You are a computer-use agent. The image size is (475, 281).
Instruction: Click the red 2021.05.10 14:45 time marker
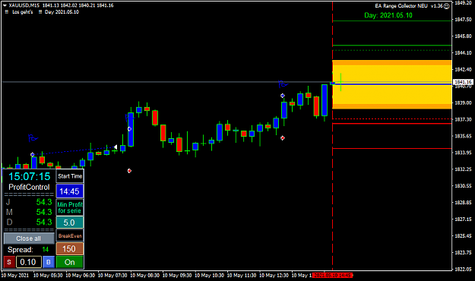point(333,276)
